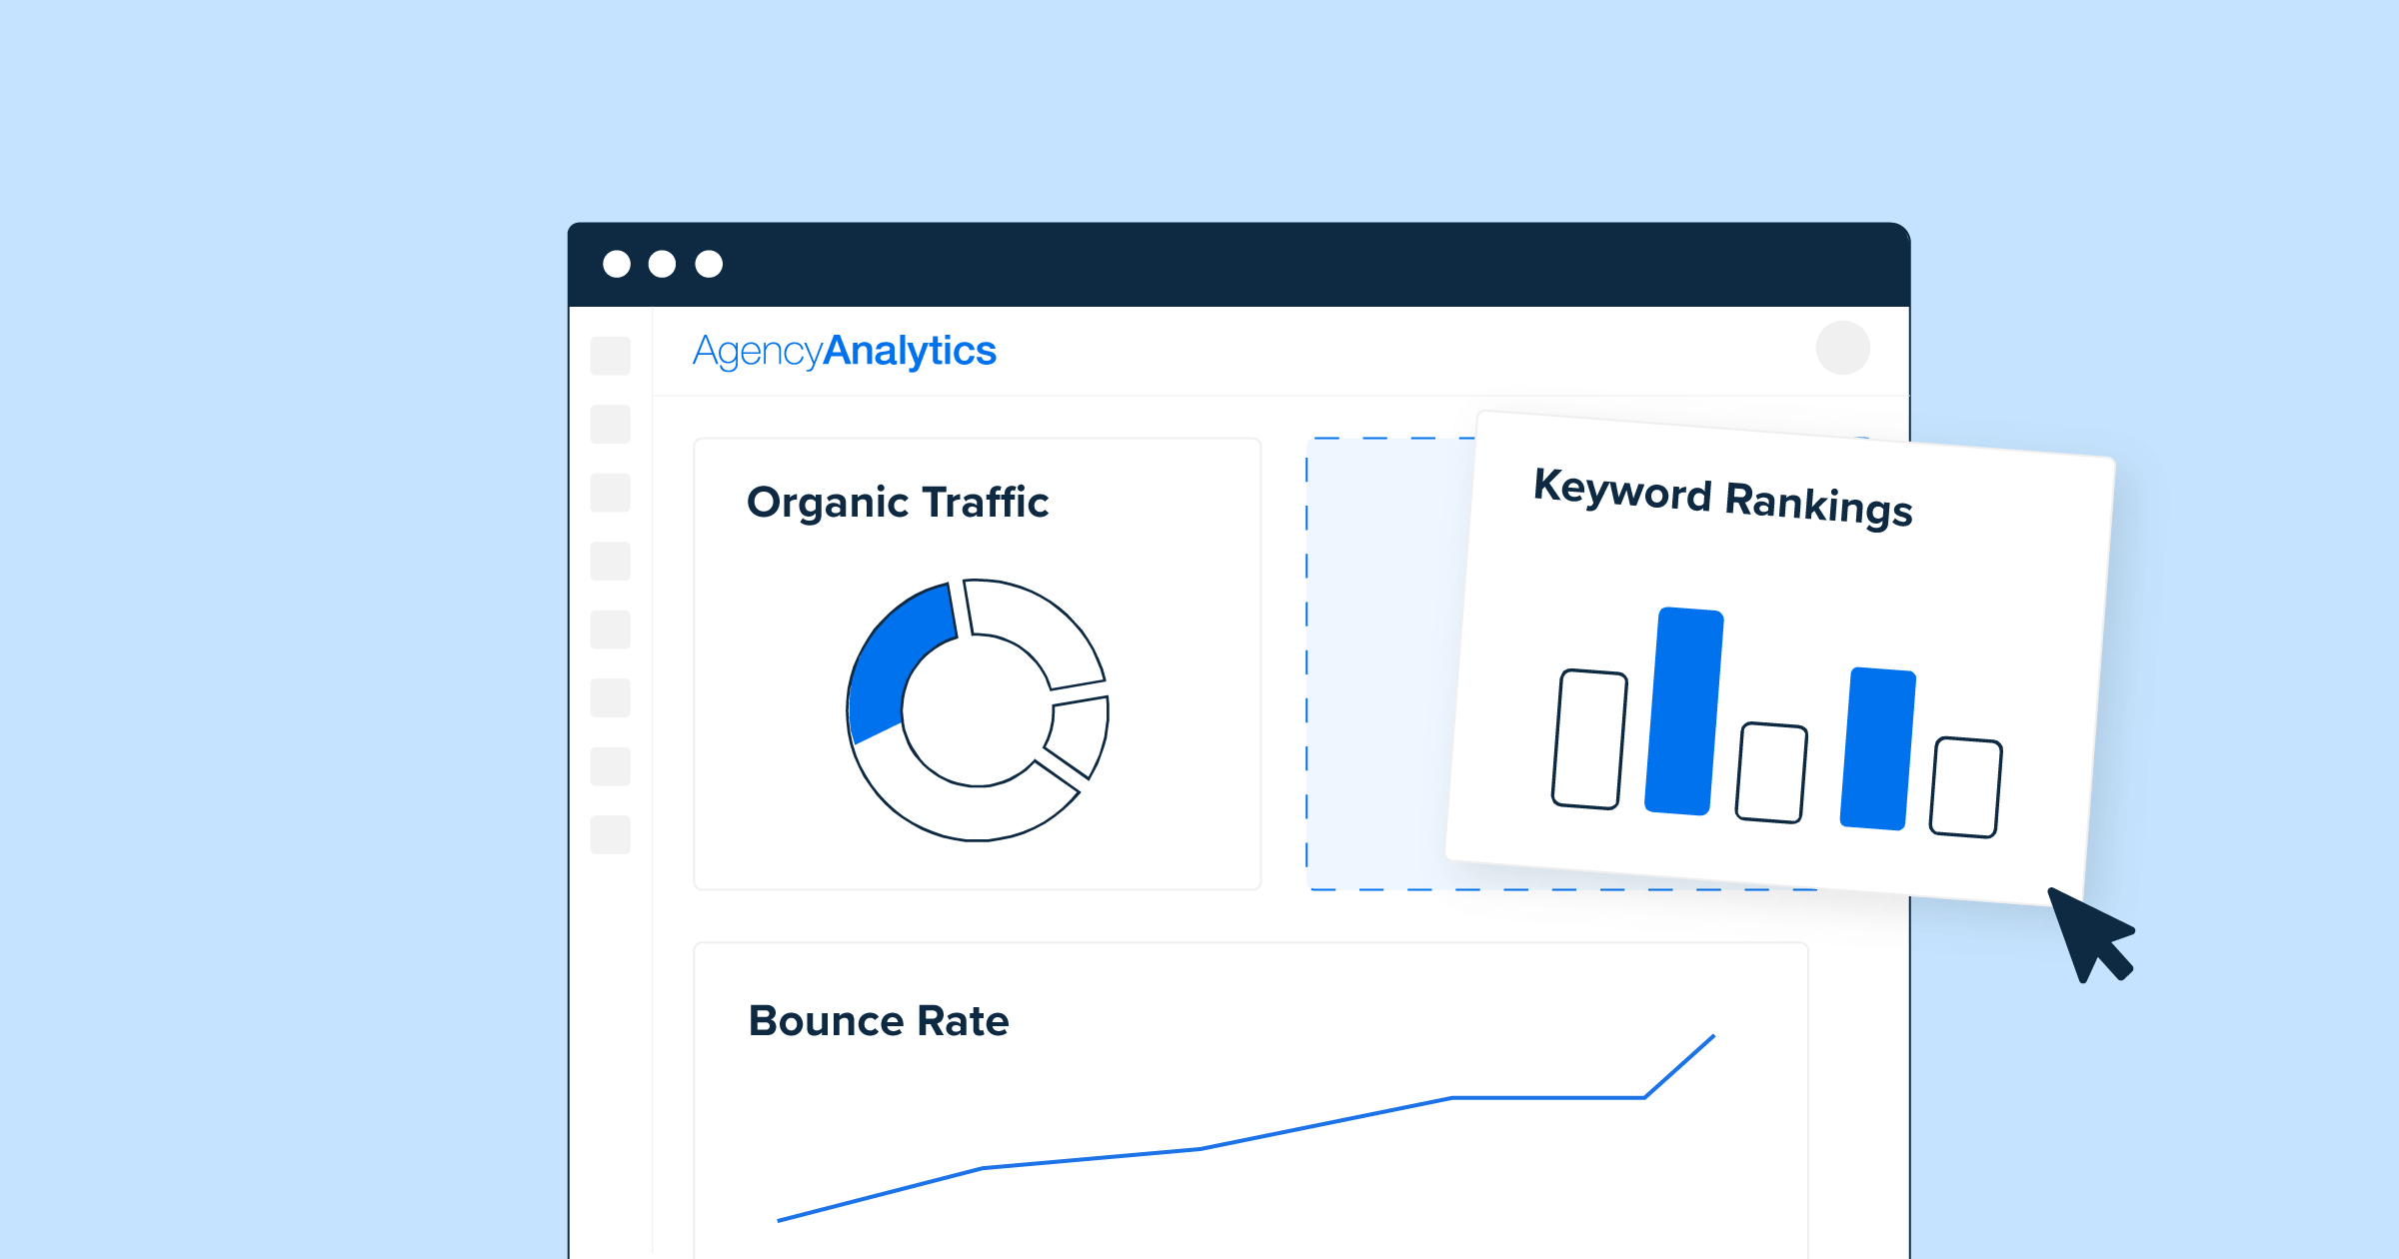The height and width of the screenshot is (1259, 2399).
Task: Click the dashed drop-zone placeholder area
Action: point(1386,663)
